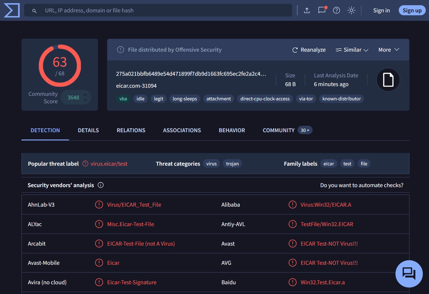The height and width of the screenshot is (294, 429).
Task: Open the feedback comment bubble icon
Action: pyautogui.click(x=321, y=10)
